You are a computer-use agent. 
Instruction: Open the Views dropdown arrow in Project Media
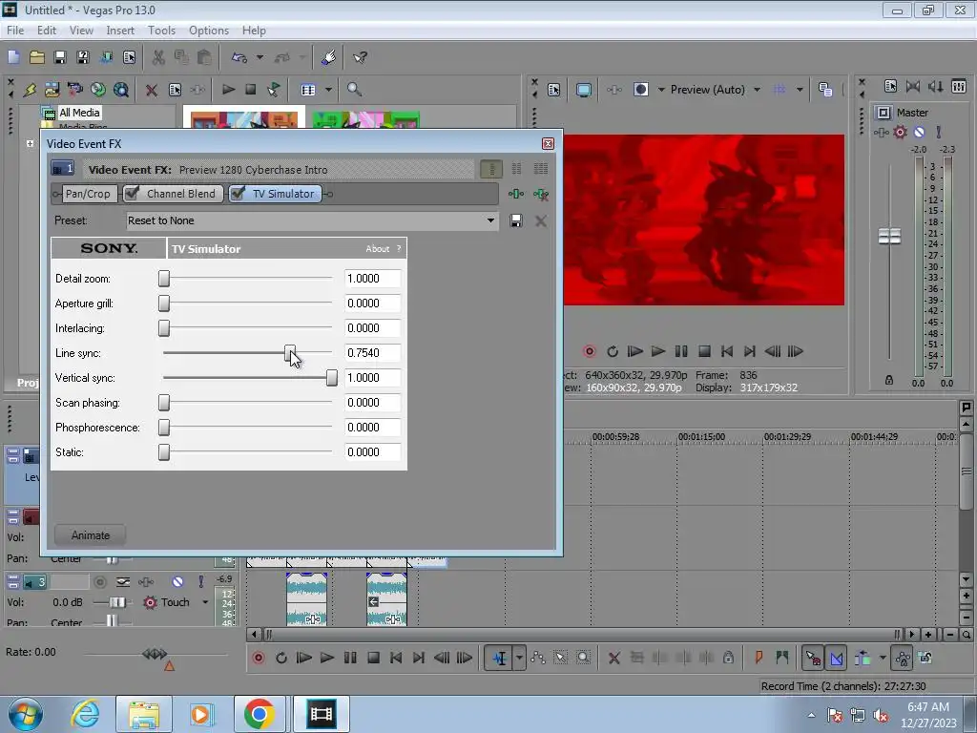tap(328, 90)
